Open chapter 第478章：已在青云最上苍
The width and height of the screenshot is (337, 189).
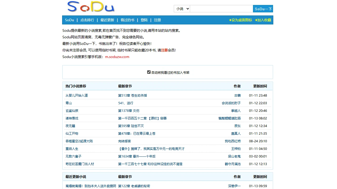point(137,133)
